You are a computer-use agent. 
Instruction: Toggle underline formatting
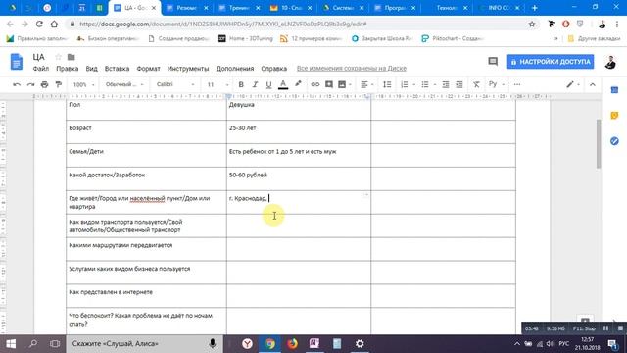268,85
